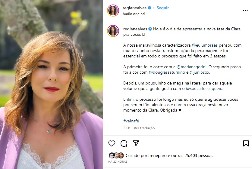Save the post with the bookmark icon

[246, 143]
